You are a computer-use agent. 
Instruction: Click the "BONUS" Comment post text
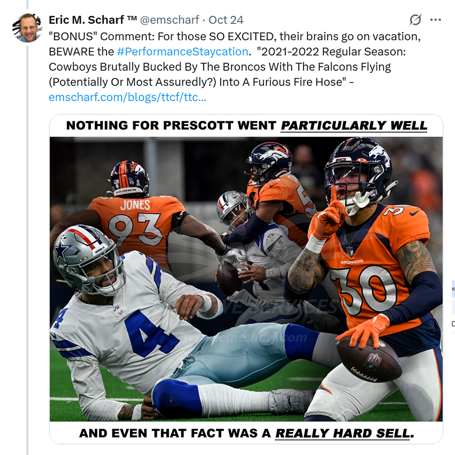pyautogui.click(x=235, y=36)
